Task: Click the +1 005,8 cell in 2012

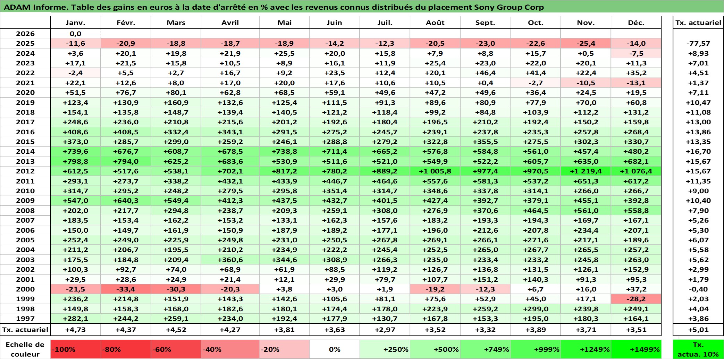Action: pos(435,171)
